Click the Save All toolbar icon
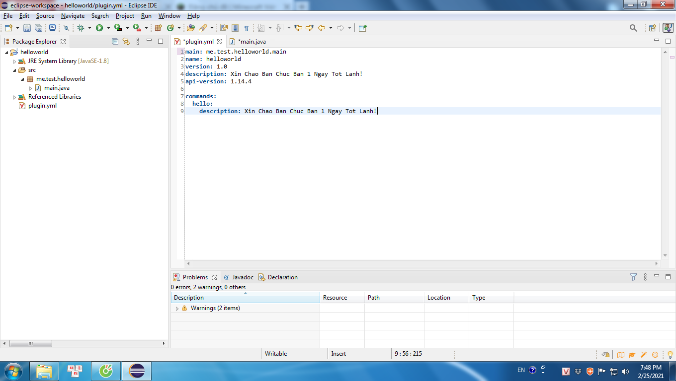The image size is (676, 381). pos(38,28)
